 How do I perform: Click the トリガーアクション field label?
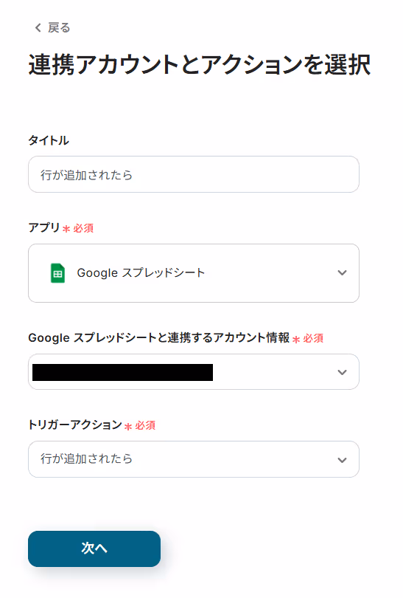coord(75,425)
